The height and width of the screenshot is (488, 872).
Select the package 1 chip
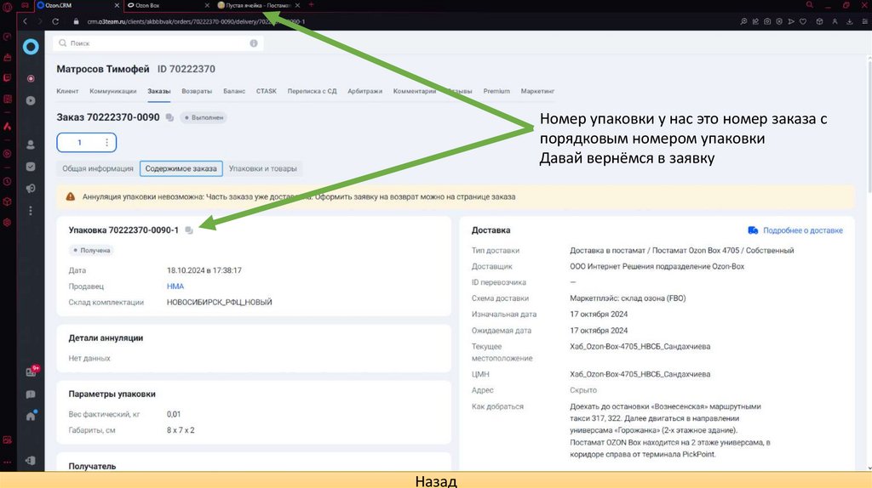(87, 143)
